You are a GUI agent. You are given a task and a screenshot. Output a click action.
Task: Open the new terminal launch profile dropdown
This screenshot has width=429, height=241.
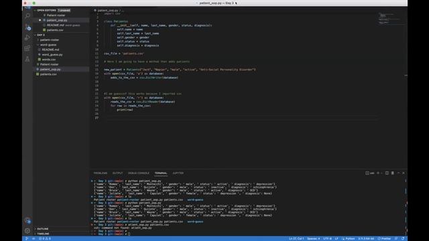click(381, 173)
